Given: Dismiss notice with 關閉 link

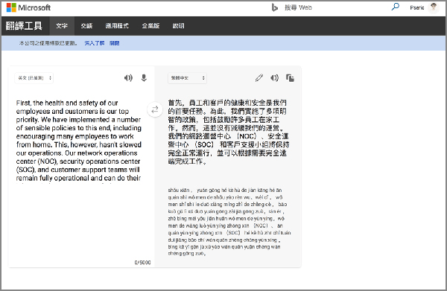Looking at the screenshot, I should coord(114,43).
